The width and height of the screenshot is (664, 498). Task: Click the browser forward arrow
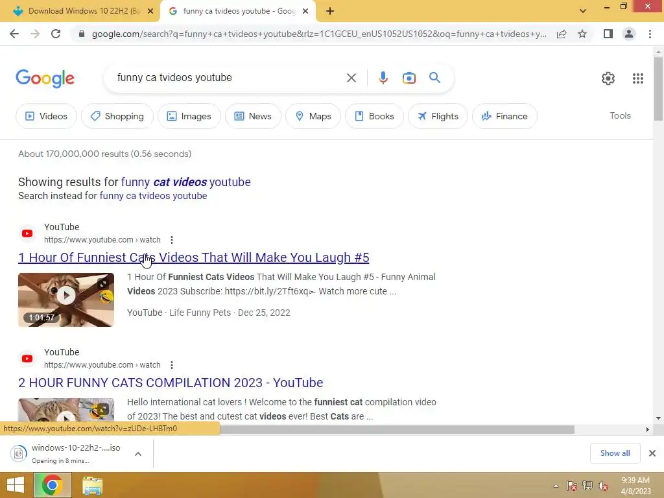coord(35,34)
